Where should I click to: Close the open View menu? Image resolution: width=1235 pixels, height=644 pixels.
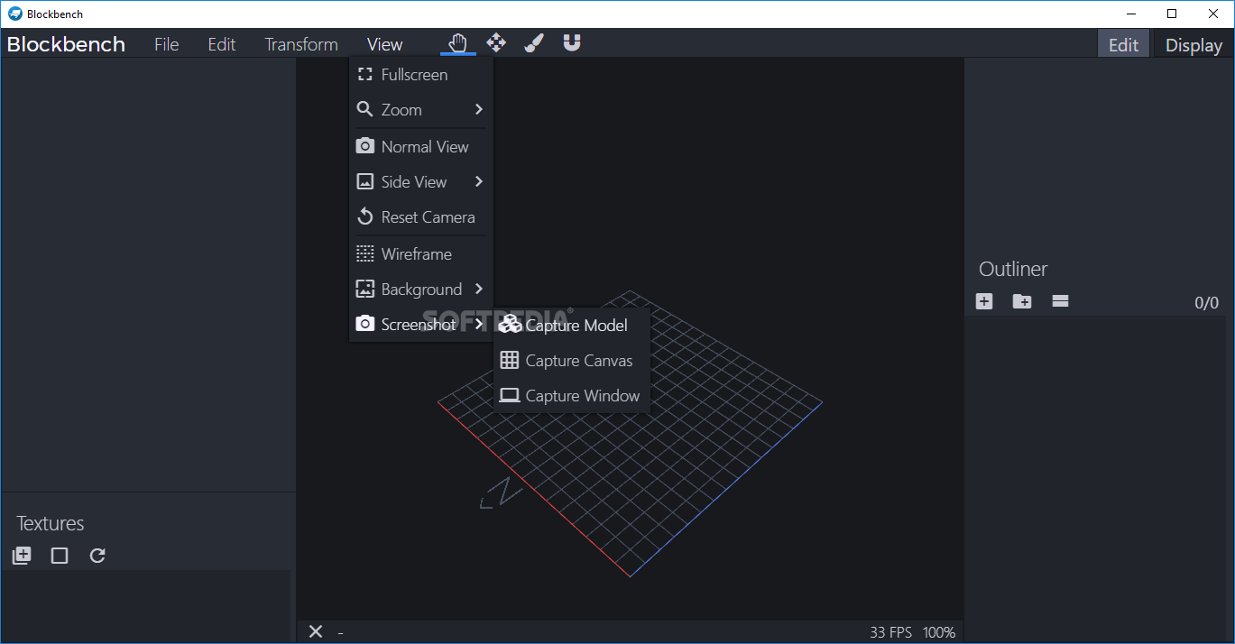[x=385, y=44]
